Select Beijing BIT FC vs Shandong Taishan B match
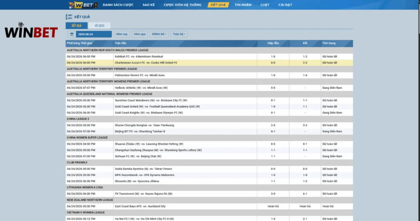The height and width of the screenshot is (221, 420). click(209, 131)
